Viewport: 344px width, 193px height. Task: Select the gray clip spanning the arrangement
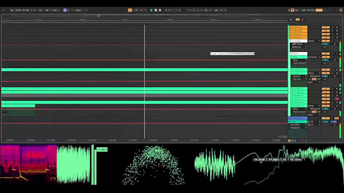pyautogui.click(x=144, y=96)
